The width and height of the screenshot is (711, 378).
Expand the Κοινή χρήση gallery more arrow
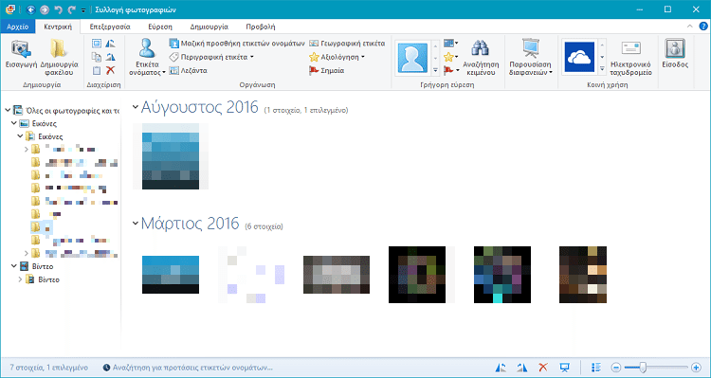(x=602, y=69)
